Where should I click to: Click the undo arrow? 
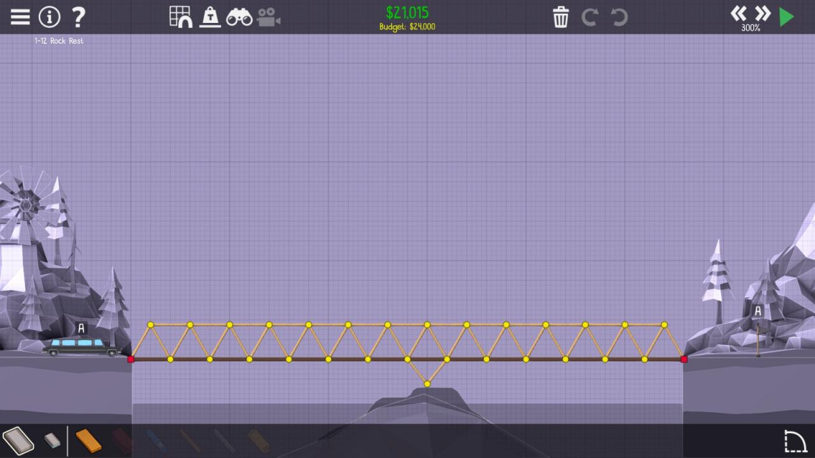coord(619,17)
